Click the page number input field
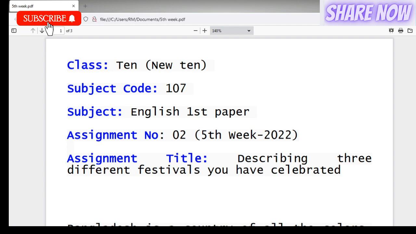This screenshot has height=234, width=416. [60, 31]
